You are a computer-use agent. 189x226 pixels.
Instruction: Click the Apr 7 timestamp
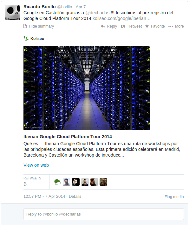81,7
